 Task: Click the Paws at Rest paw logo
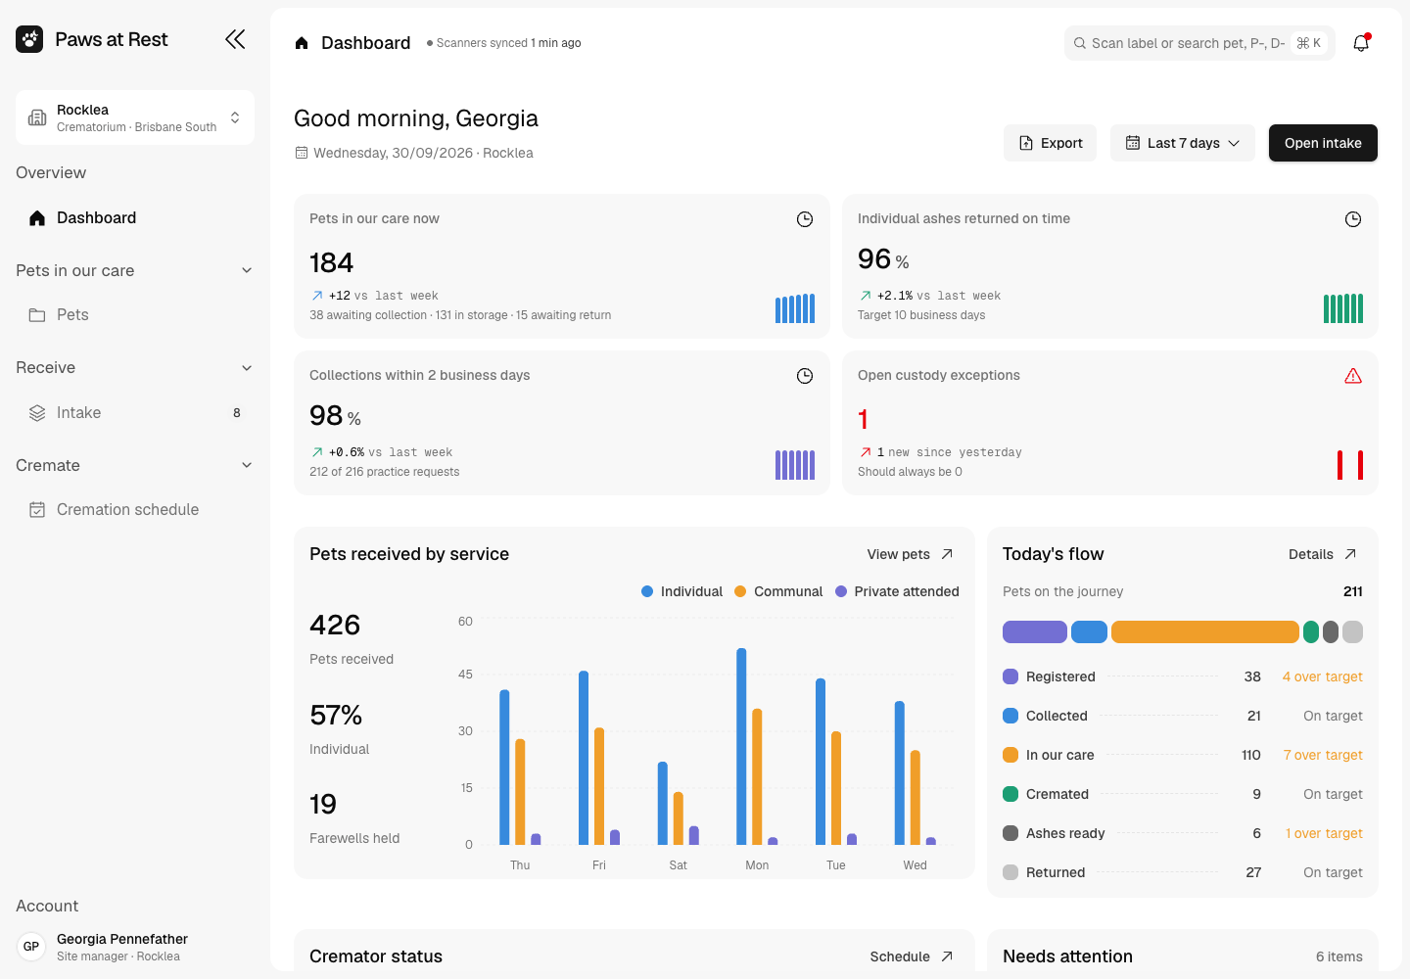pos(29,39)
